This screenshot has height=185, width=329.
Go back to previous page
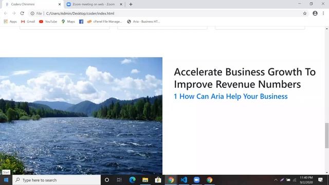click(6, 13)
